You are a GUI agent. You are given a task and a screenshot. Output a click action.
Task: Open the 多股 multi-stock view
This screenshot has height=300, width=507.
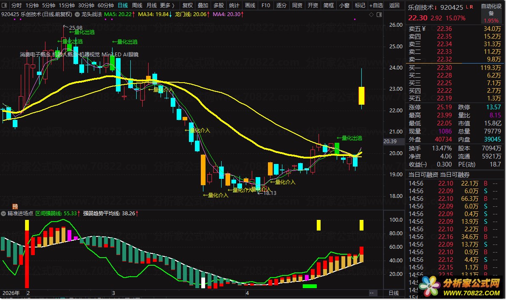(219, 5)
